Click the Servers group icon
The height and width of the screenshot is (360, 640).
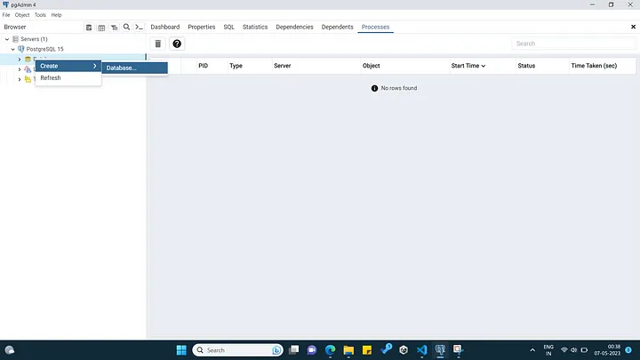click(x=15, y=39)
